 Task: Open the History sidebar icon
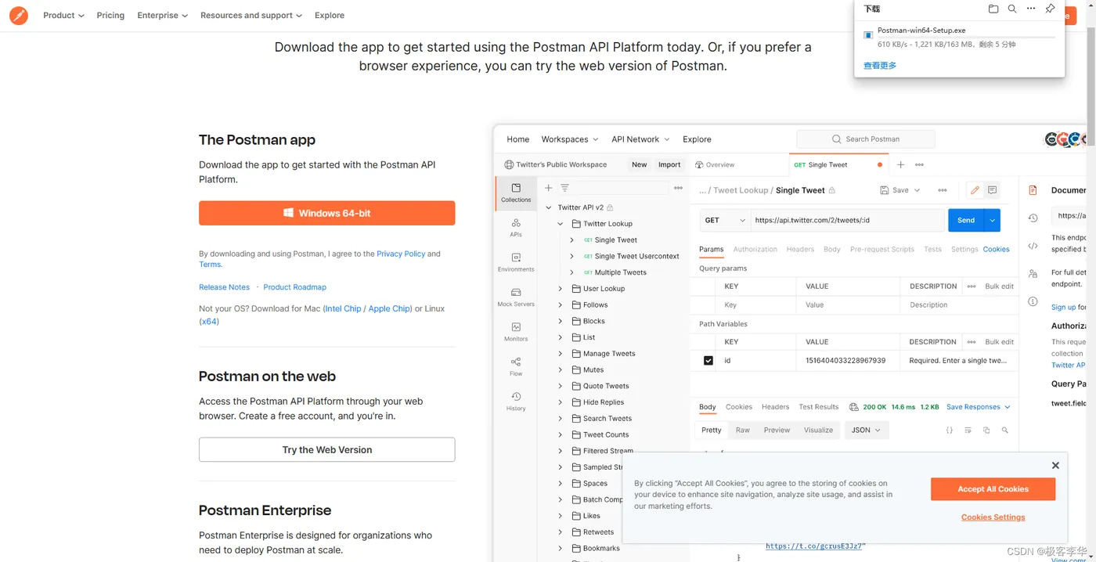click(516, 401)
